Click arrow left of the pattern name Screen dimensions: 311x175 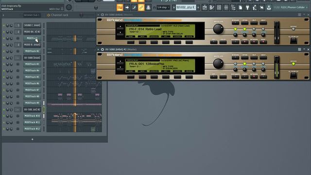pyautogui.click(x=174, y=8)
